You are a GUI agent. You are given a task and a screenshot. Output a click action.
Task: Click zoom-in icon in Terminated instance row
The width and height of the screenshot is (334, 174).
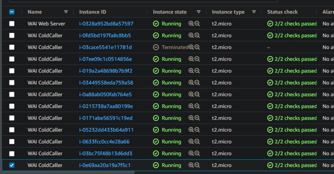pos(191,47)
